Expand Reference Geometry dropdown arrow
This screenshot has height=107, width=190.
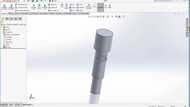pos(89,11)
